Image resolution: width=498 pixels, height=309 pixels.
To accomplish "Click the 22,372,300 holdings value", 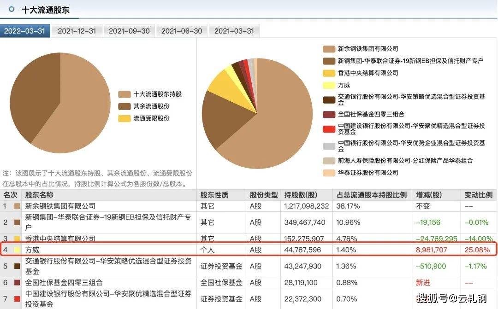I will (302, 299).
